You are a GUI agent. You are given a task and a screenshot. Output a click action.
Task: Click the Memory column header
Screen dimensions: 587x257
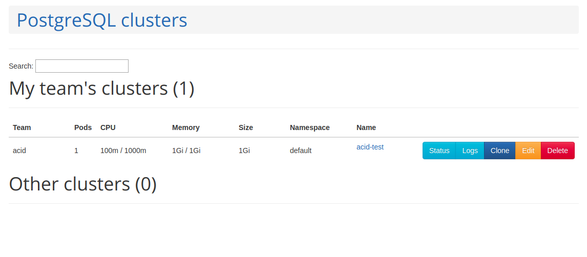click(185, 127)
